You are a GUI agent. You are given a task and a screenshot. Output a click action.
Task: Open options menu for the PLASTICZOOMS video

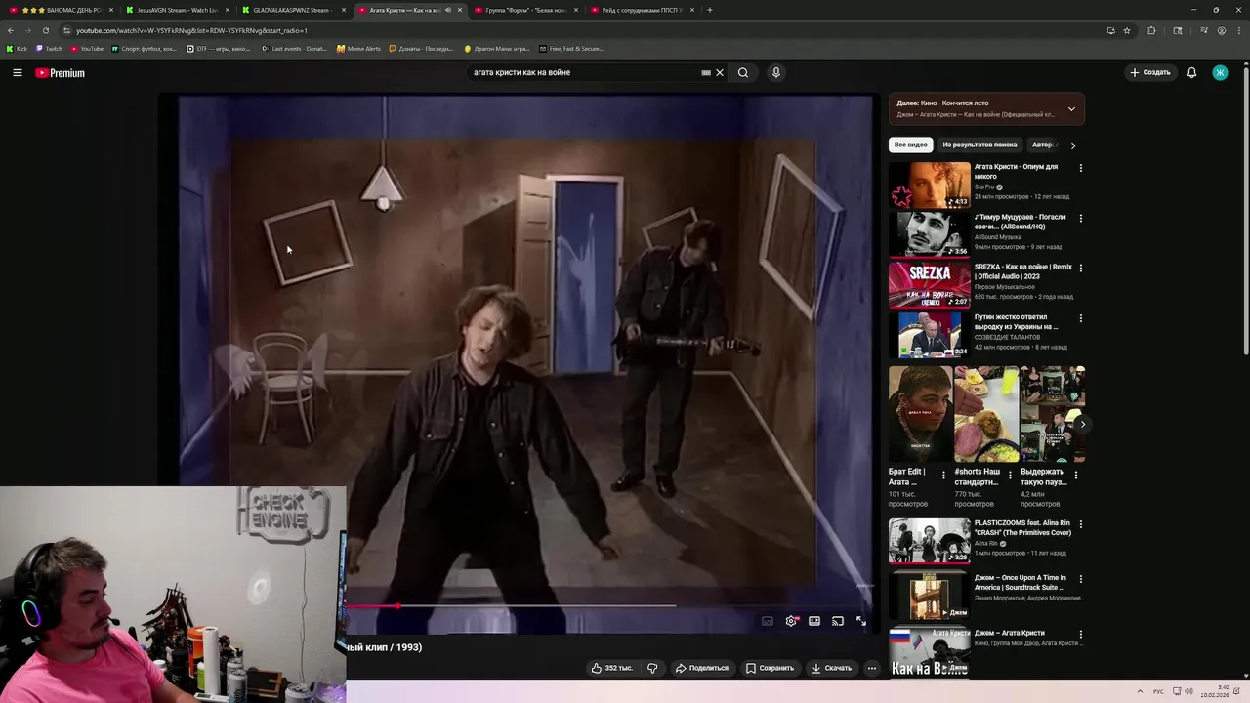pos(1080,524)
